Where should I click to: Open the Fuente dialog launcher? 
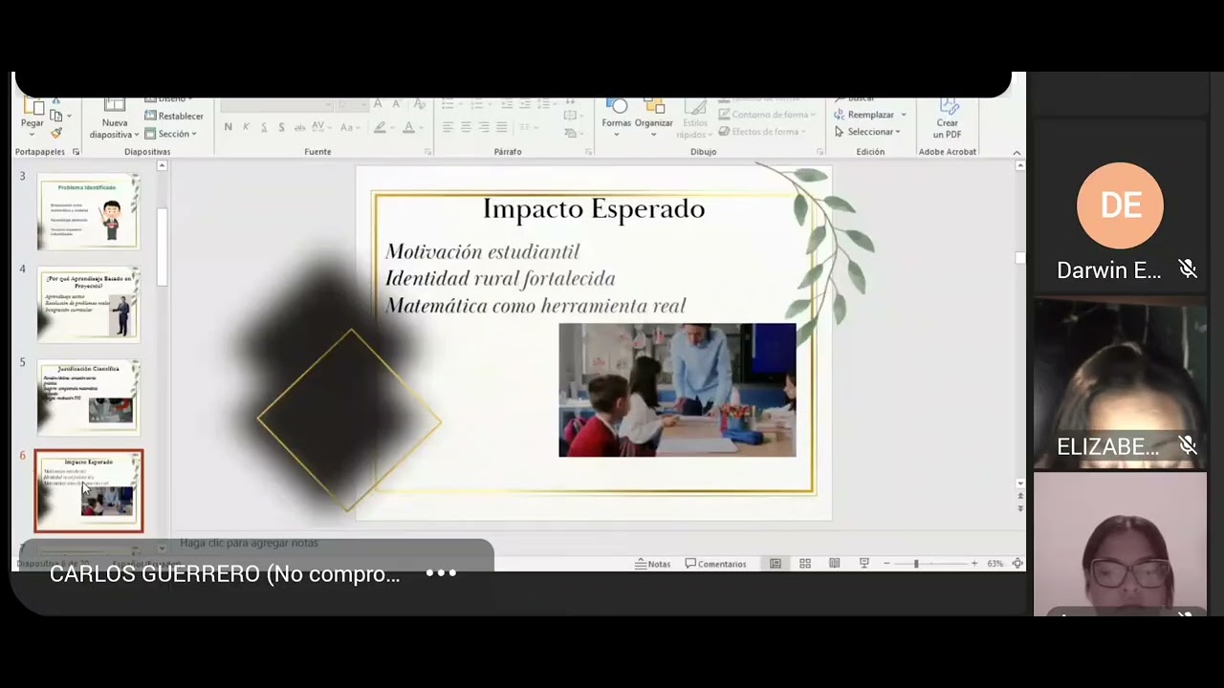(427, 152)
